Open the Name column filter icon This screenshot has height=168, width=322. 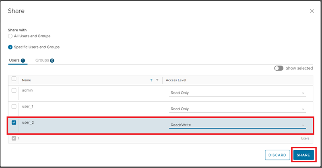point(157,80)
